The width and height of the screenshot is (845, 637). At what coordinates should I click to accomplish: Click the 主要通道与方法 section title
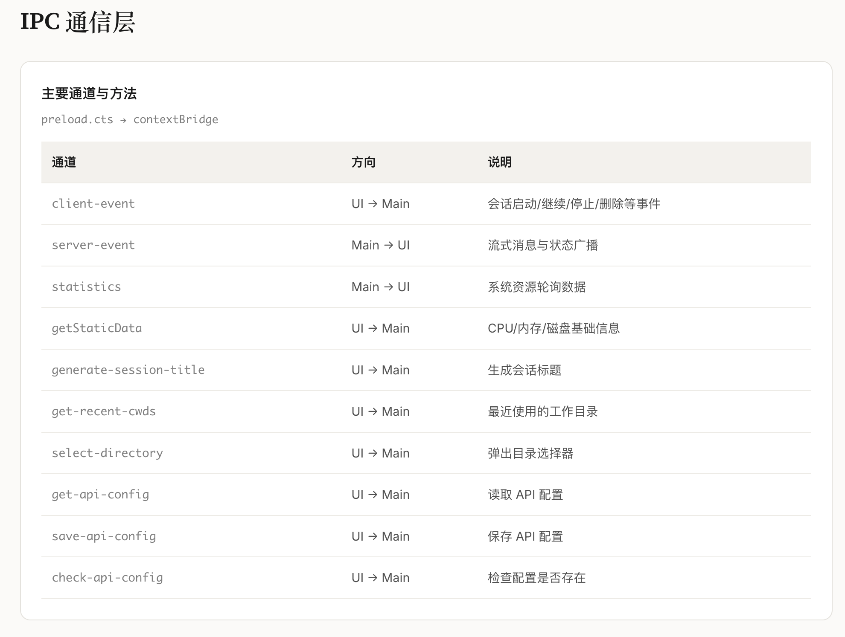(x=89, y=93)
